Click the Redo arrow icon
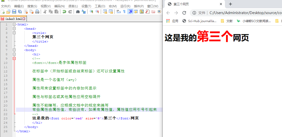 70,12
